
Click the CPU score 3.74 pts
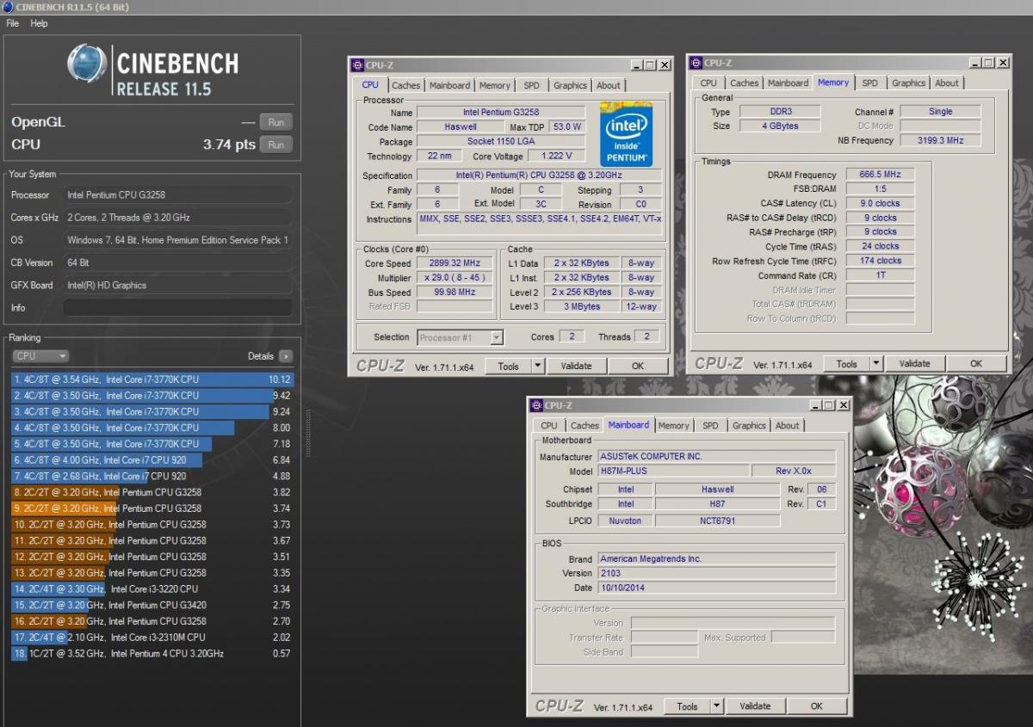pos(229,145)
